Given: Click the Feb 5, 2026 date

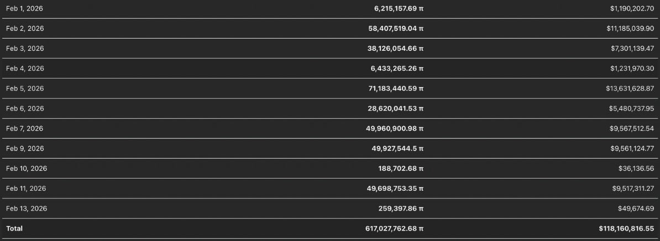Looking at the screenshot, I should point(24,88).
